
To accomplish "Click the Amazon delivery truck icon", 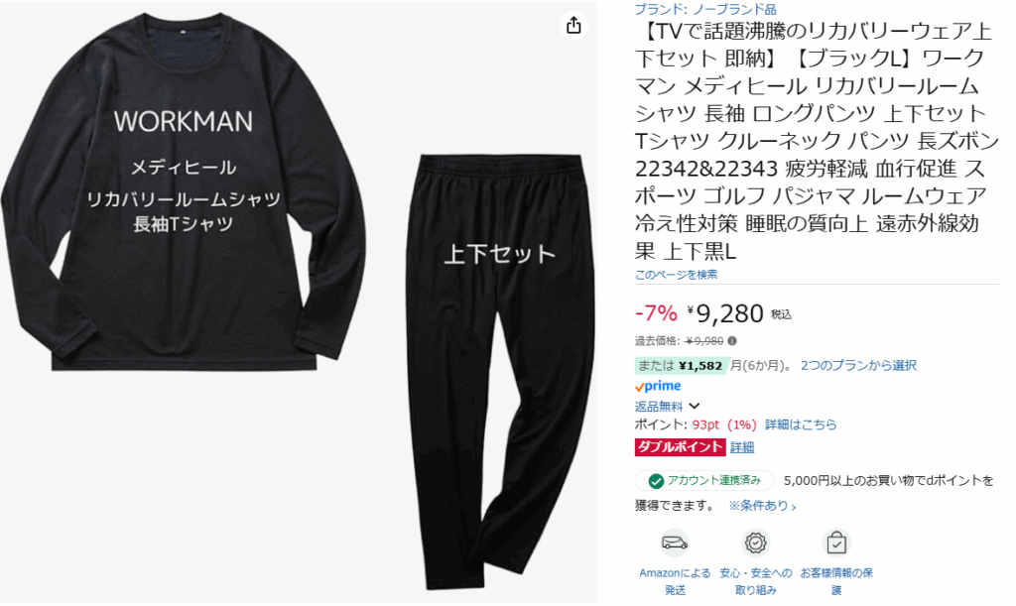I will click(x=675, y=543).
